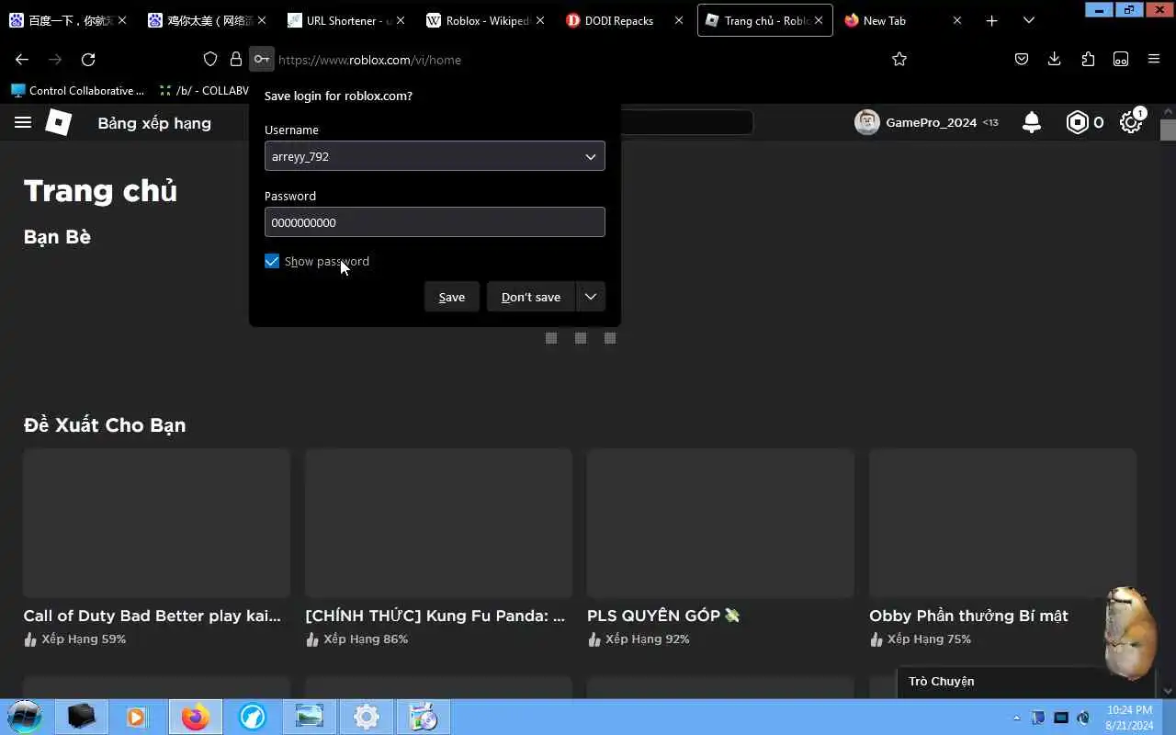Screen dimensions: 1176x735
Task: Switch to the 鸡你太美 tab
Action: [x=208, y=20]
